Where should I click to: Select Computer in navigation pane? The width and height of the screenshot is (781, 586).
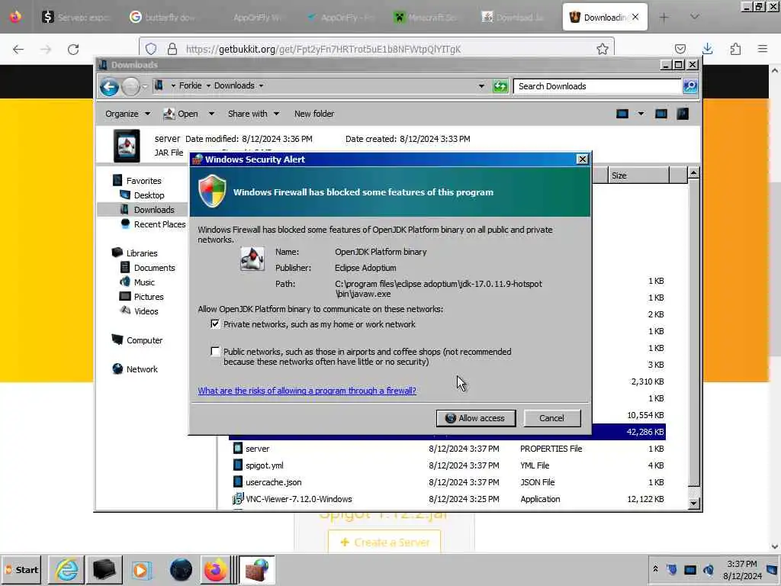click(x=144, y=340)
